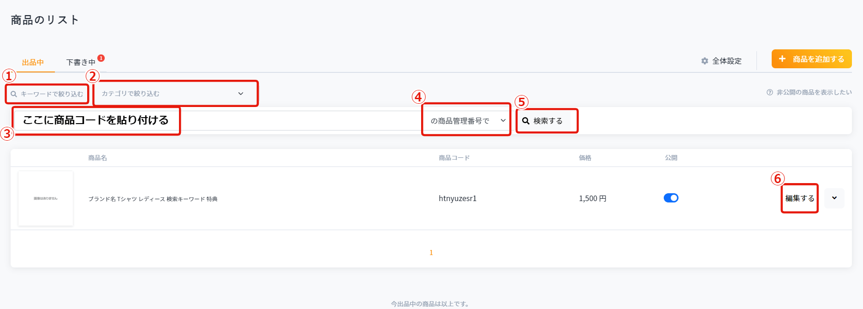The width and height of the screenshot is (863, 309).
Task: Toggle the 公開 switch for the product
Action: pos(671,198)
